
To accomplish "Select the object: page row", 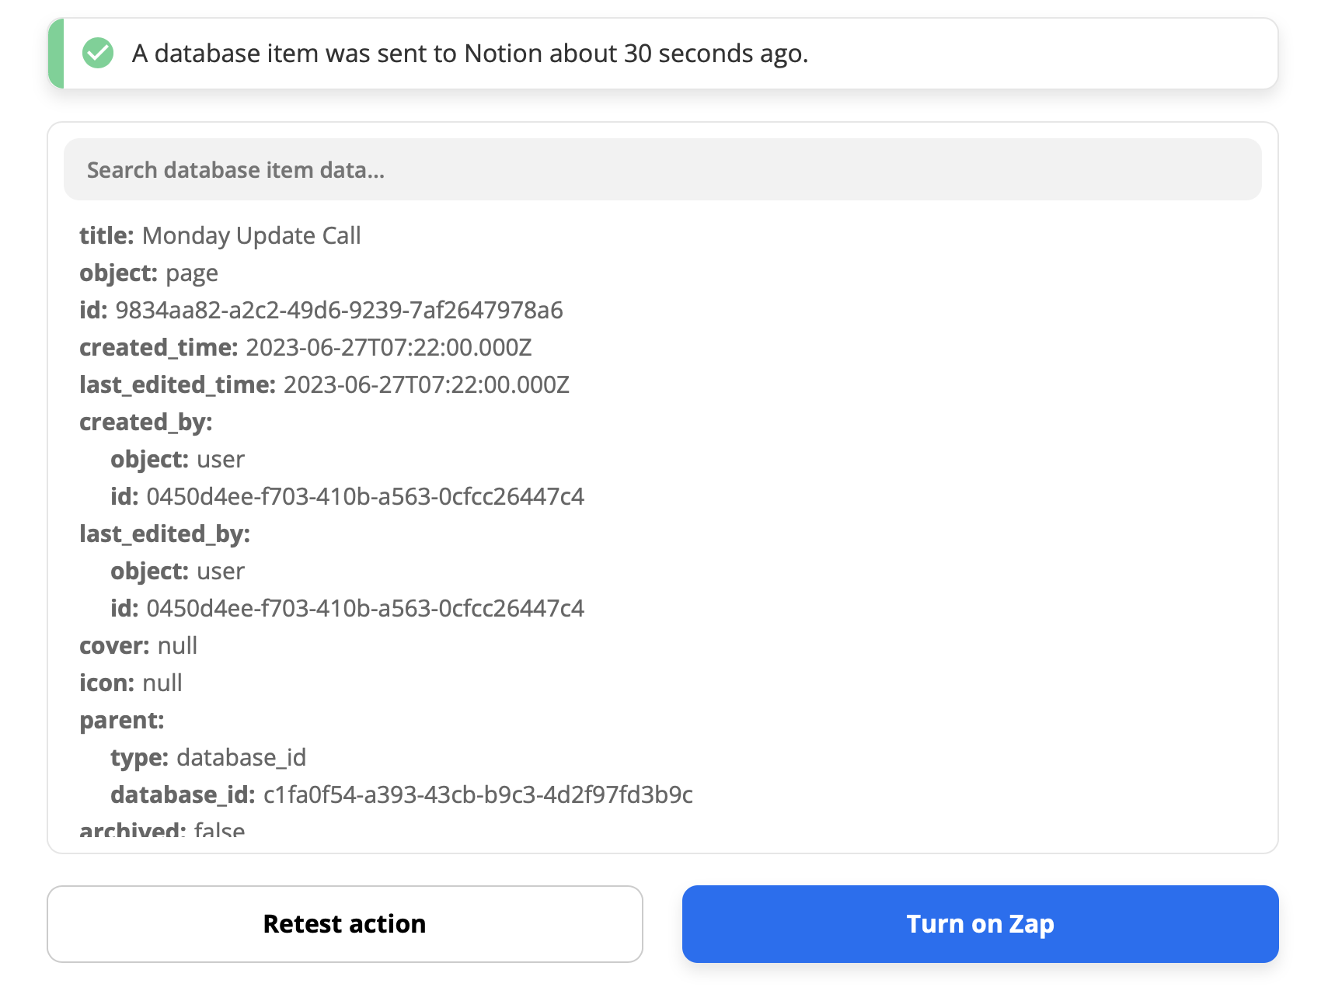I will [x=148, y=273].
